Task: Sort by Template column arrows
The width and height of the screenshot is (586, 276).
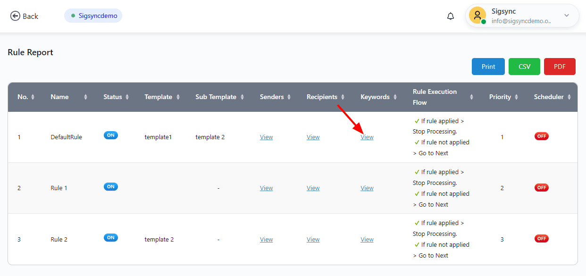Action: (x=178, y=97)
